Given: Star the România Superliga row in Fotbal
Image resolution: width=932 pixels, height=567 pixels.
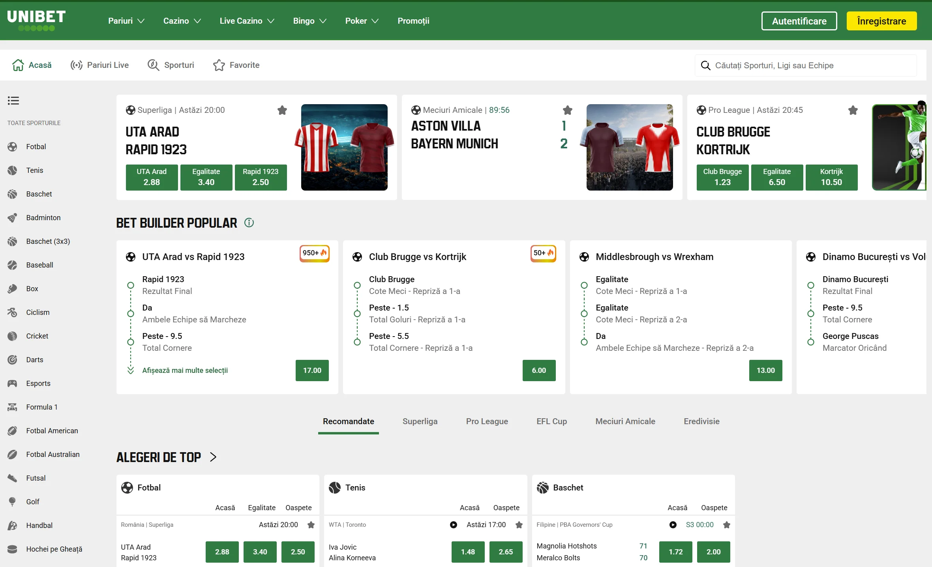Looking at the screenshot, I should (x=311, y=525).
